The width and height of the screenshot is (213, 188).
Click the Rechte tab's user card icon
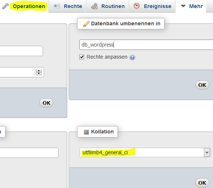click(57, 6)
